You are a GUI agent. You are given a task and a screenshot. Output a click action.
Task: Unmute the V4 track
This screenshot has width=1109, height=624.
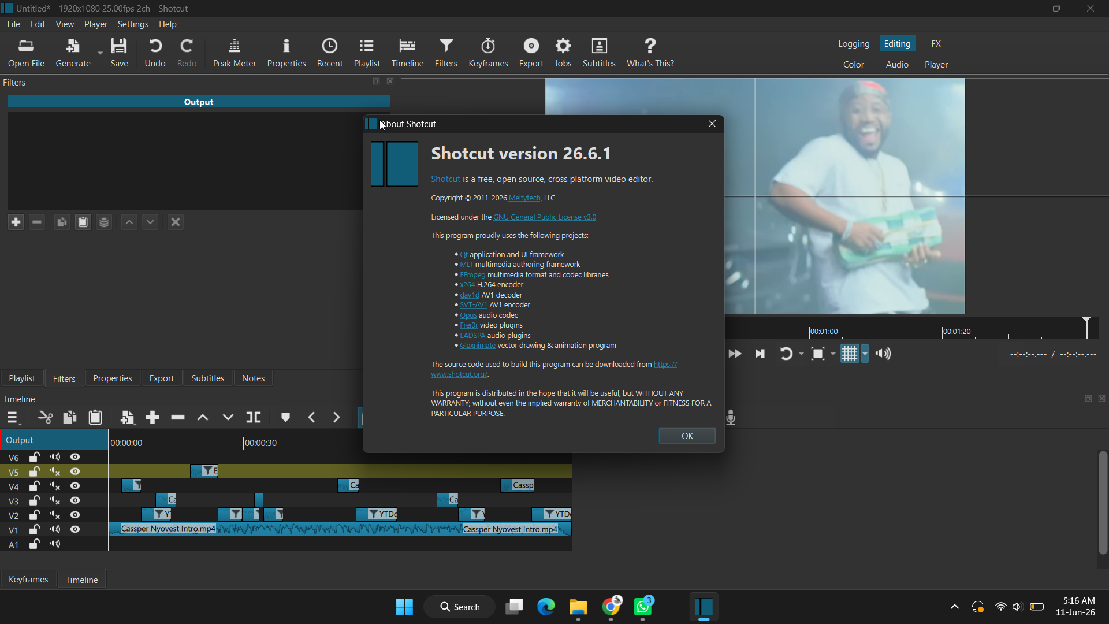[x=55, y=486]
